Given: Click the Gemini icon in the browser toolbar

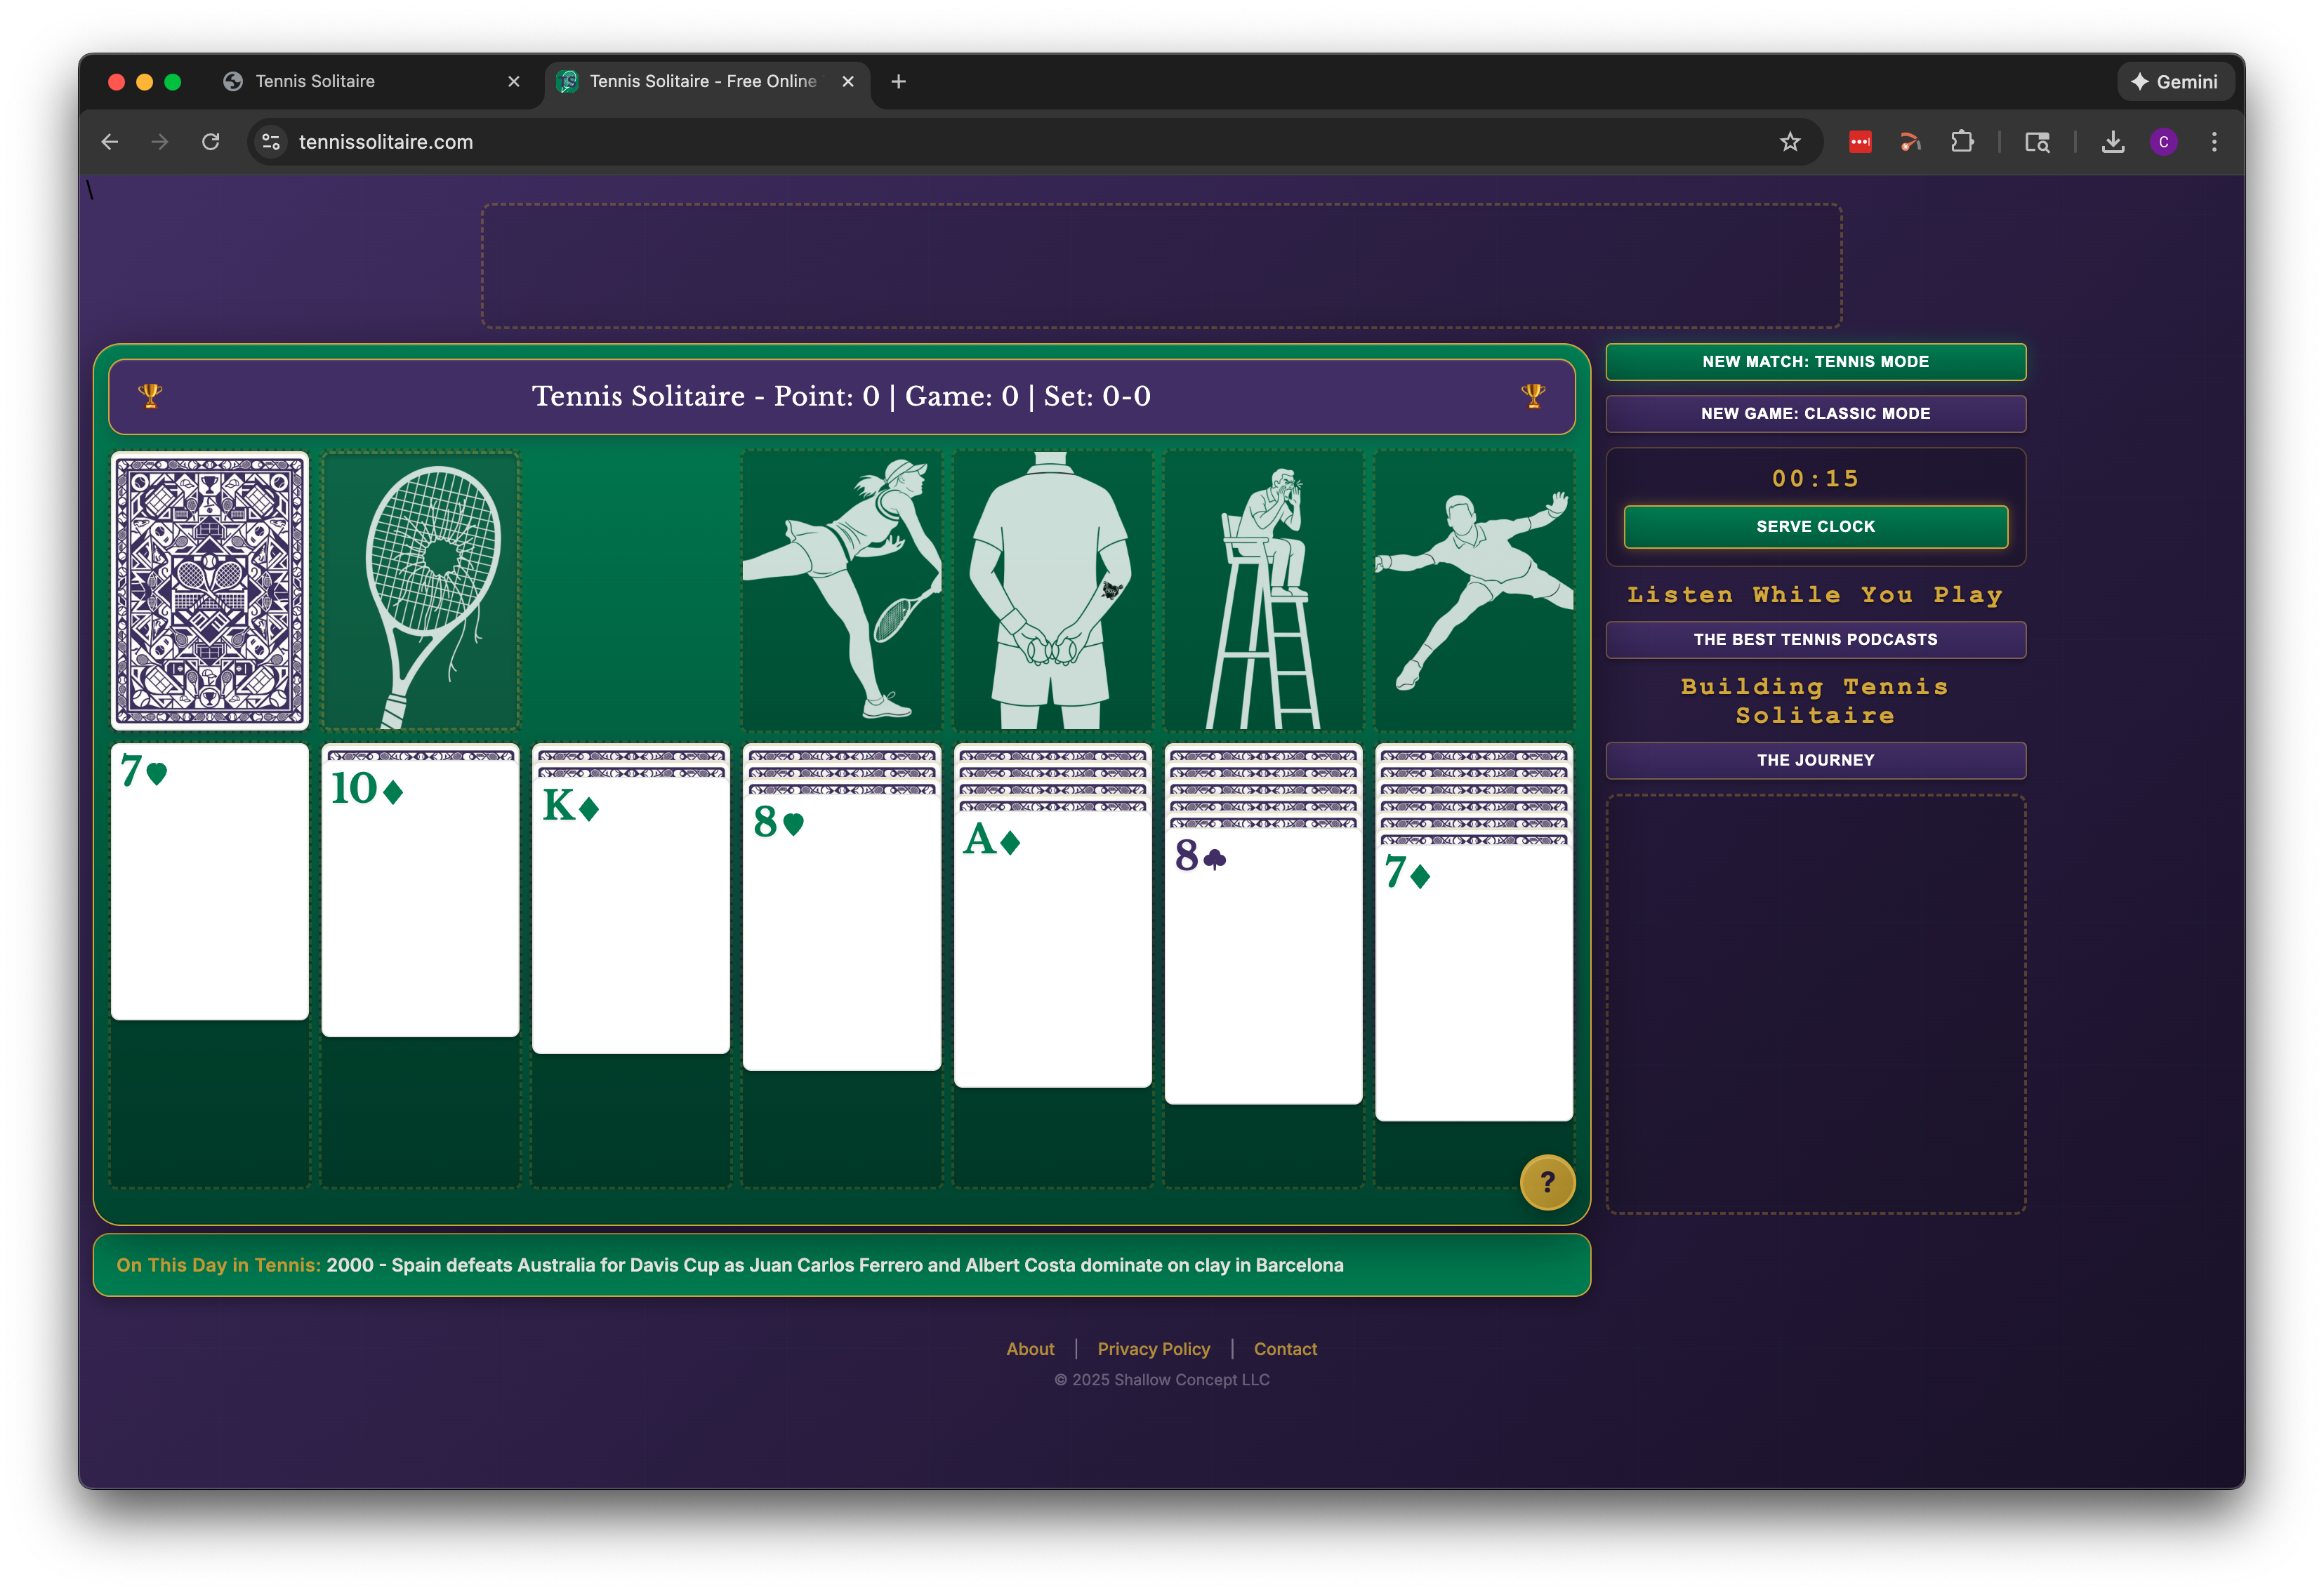Looking at the screenshot, I should click(2176, 81).
